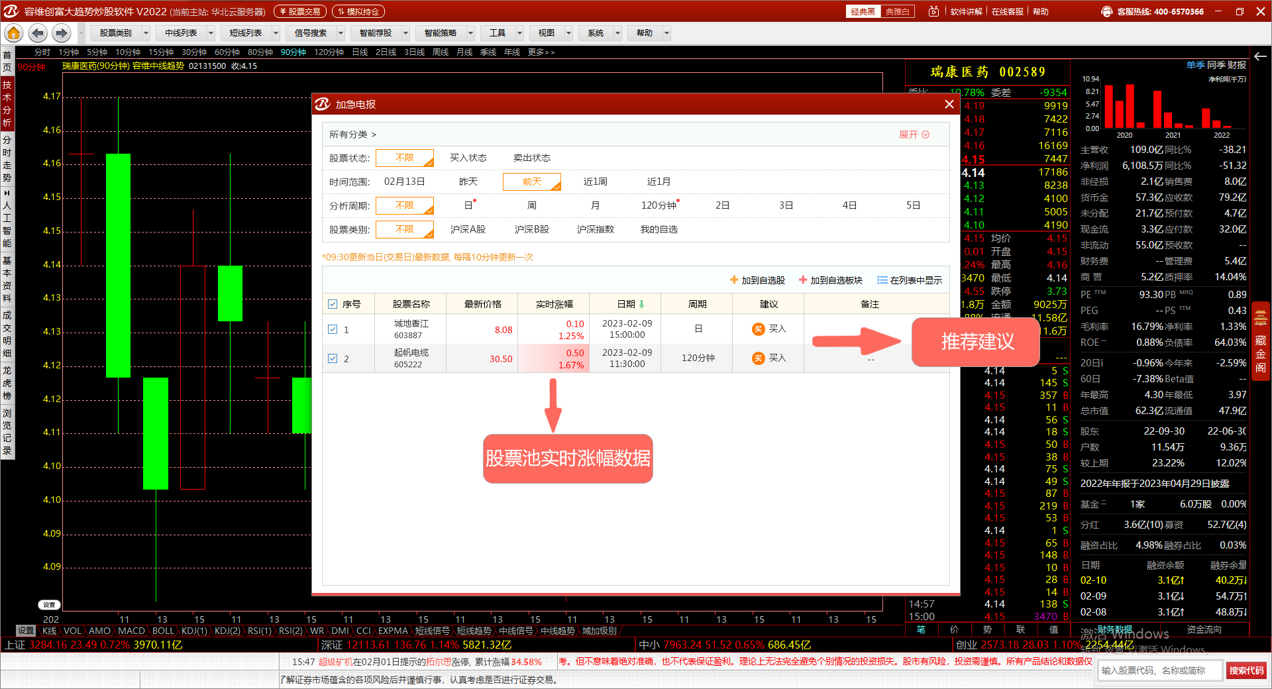This screenshot has height=689, width=1272.
Task: Click the 势 tab under trade list
Action: [987, 629]
